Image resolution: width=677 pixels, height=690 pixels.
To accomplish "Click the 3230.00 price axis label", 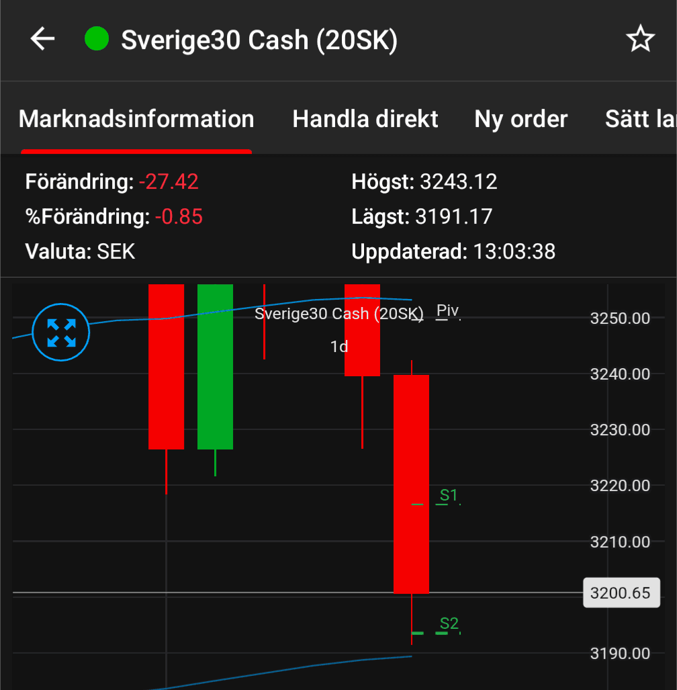I will coord(620,430).
